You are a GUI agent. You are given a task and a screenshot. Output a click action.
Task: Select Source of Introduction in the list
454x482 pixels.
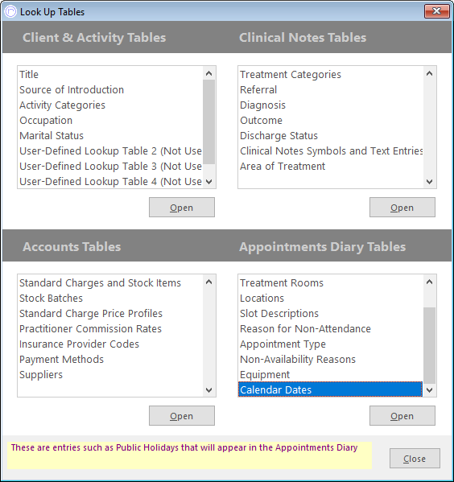pos(72,90)
